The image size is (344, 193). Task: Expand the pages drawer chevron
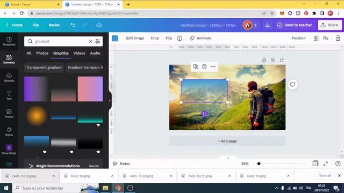[x=228, y=158]
